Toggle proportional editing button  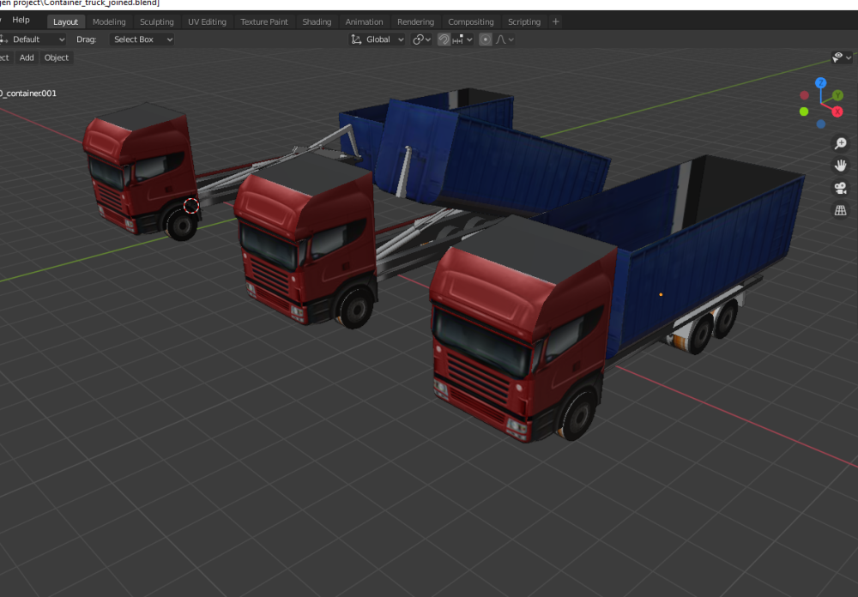[486, 39]
